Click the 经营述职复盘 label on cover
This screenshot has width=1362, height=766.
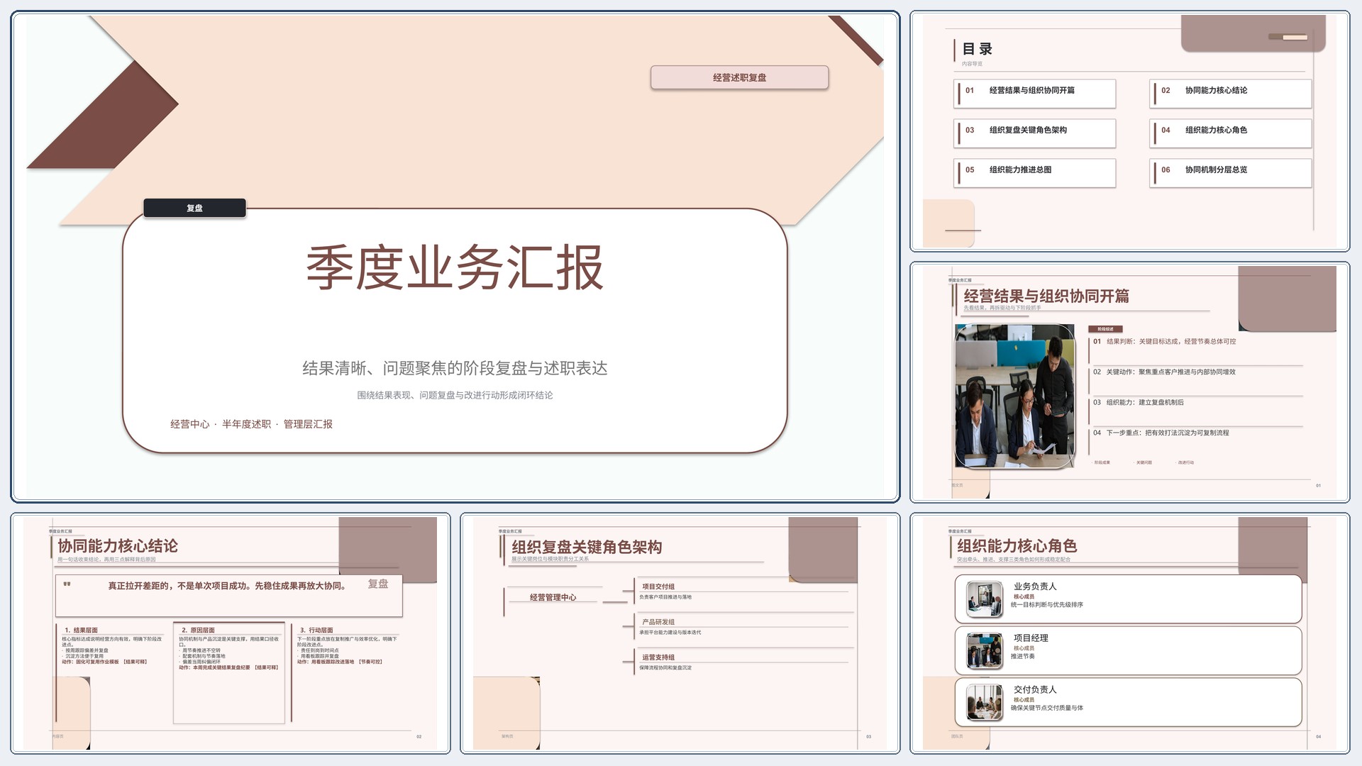(739, 77)
